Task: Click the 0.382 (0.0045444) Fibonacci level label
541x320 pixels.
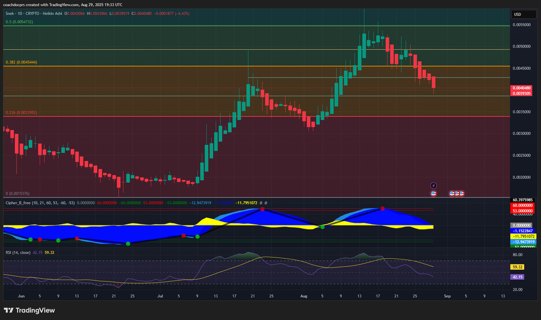Action: 21,62
